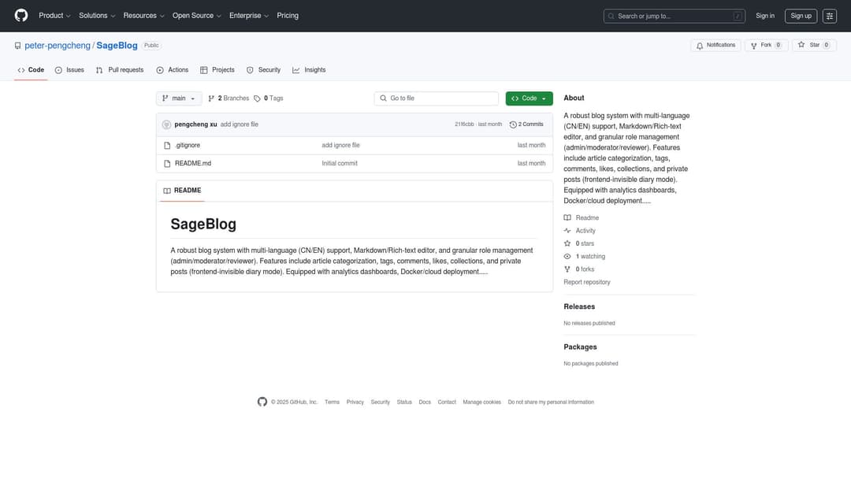Switch to the Insights tab
This screenshot has height=479, width=851.
pyautogui.click(x=309, y=70)
